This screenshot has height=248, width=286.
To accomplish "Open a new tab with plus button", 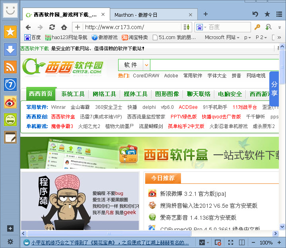I will tap(206, 14).
